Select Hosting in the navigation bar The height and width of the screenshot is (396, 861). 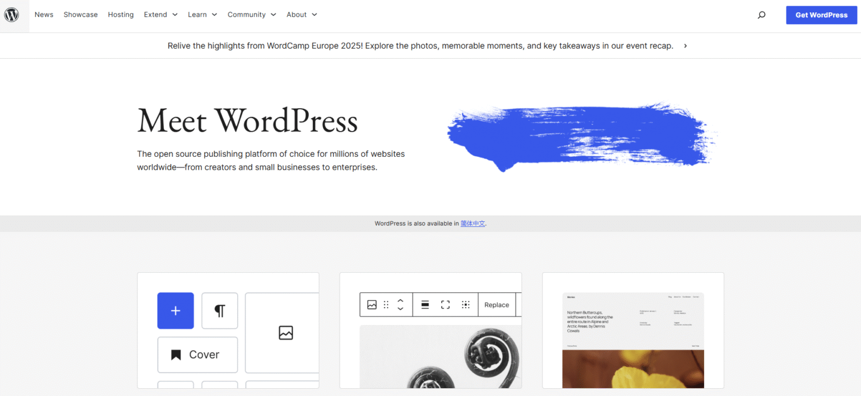pyautogui.click(x=121, y=15)
